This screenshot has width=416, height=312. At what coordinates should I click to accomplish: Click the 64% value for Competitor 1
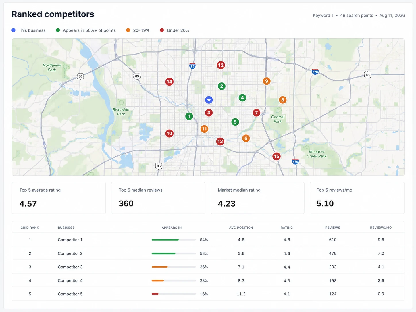(204, 240)
